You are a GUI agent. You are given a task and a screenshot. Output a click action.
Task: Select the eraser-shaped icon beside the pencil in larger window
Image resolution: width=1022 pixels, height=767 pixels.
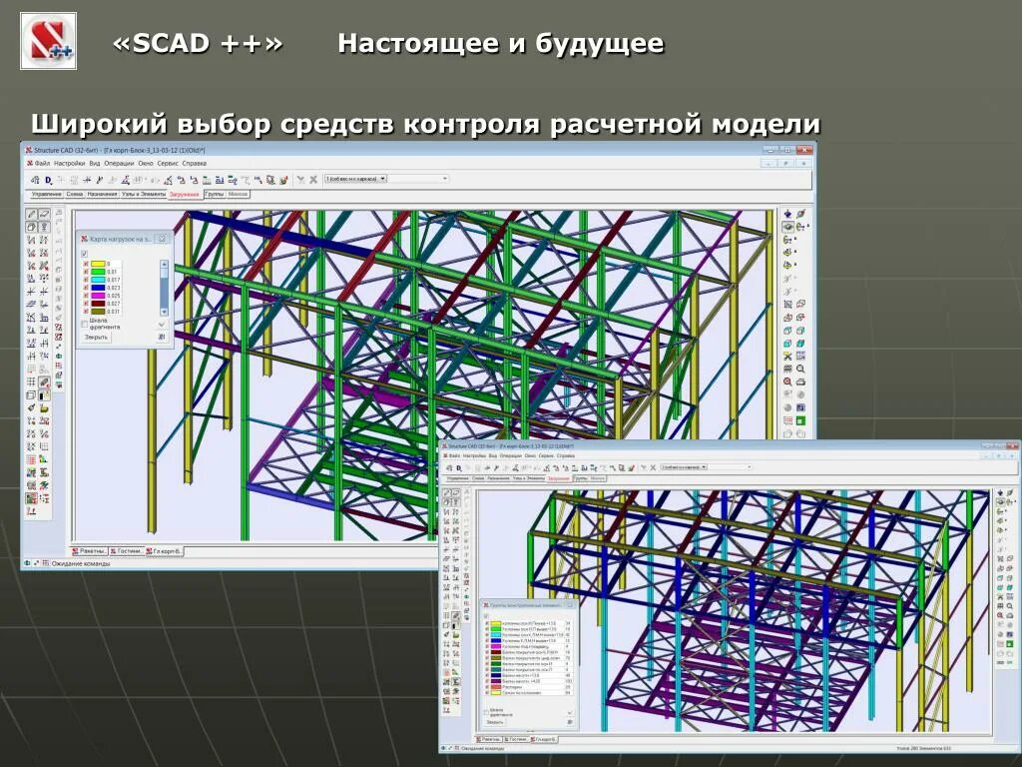44,214
